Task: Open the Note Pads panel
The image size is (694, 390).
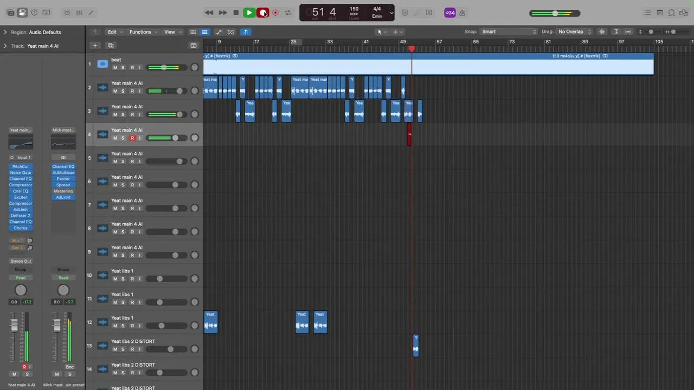Action: click(660, 12)
